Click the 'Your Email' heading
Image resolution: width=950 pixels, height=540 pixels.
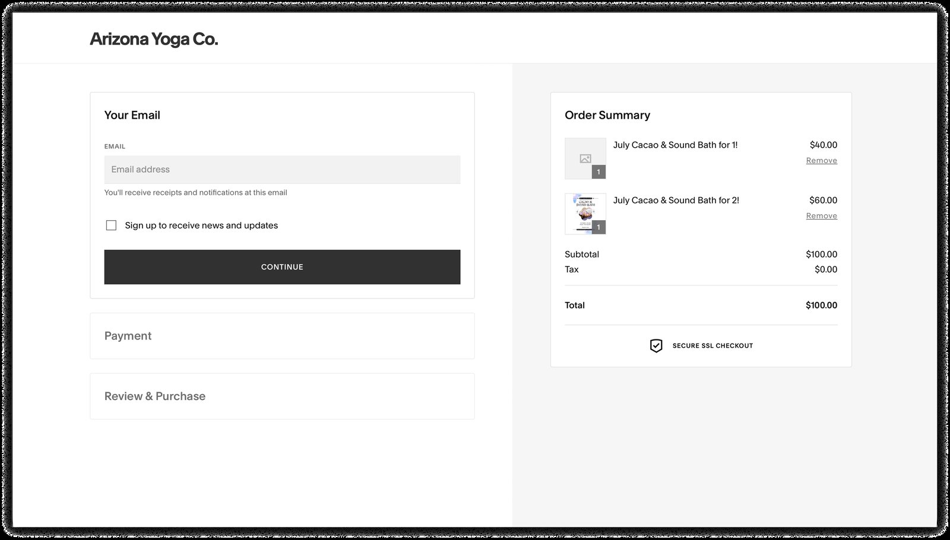pyautogui.click(x=132, y=115)
